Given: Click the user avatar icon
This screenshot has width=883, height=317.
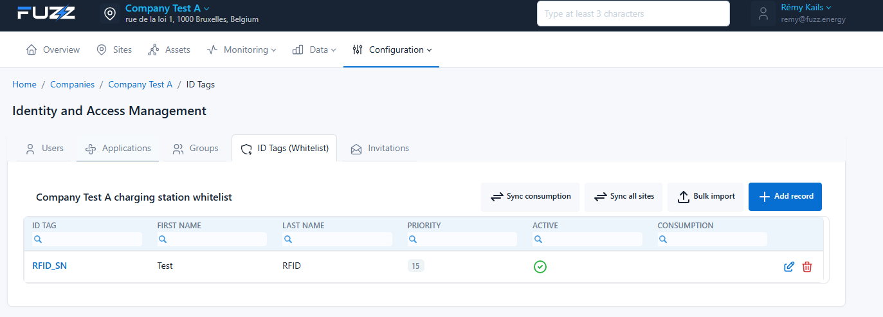Looking at the screenshot, I should [763, 14].
